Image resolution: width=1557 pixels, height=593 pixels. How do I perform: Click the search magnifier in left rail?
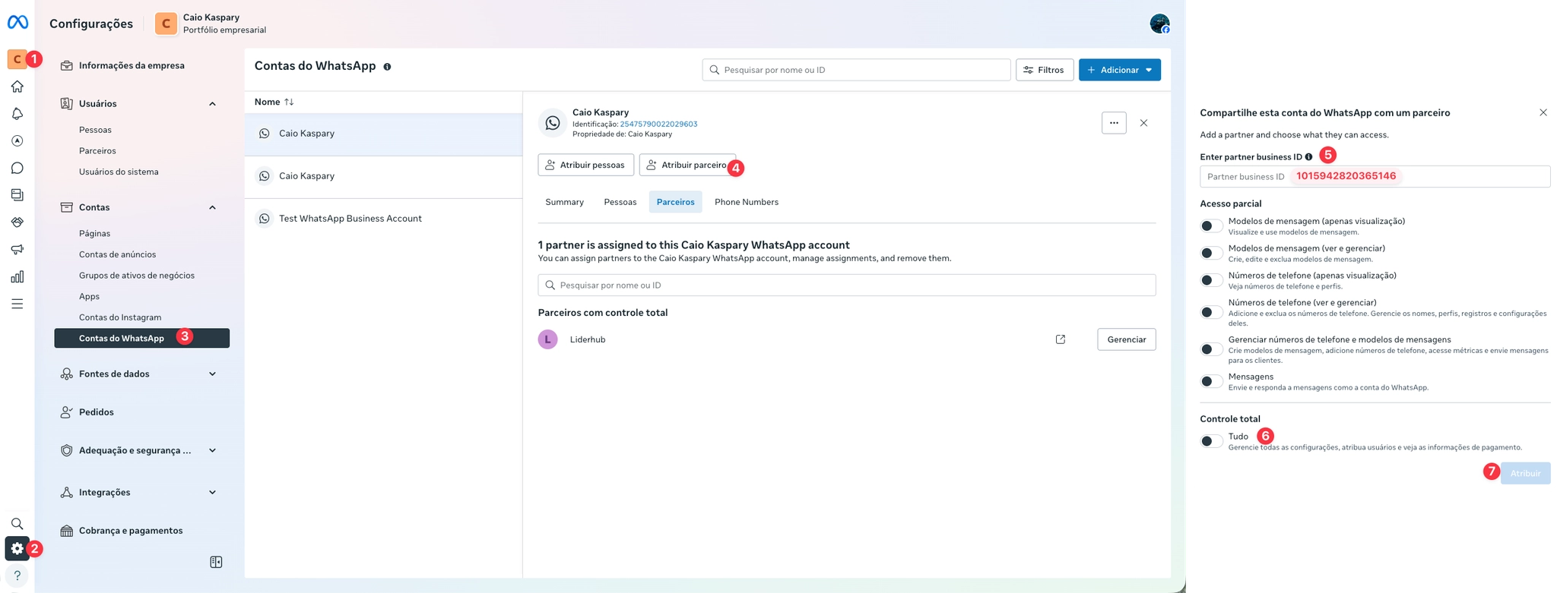coord(17,524)
